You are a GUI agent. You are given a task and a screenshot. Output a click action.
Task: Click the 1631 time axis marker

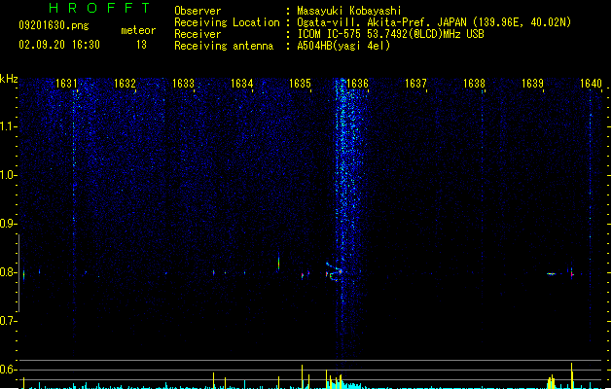coord(66,84)
